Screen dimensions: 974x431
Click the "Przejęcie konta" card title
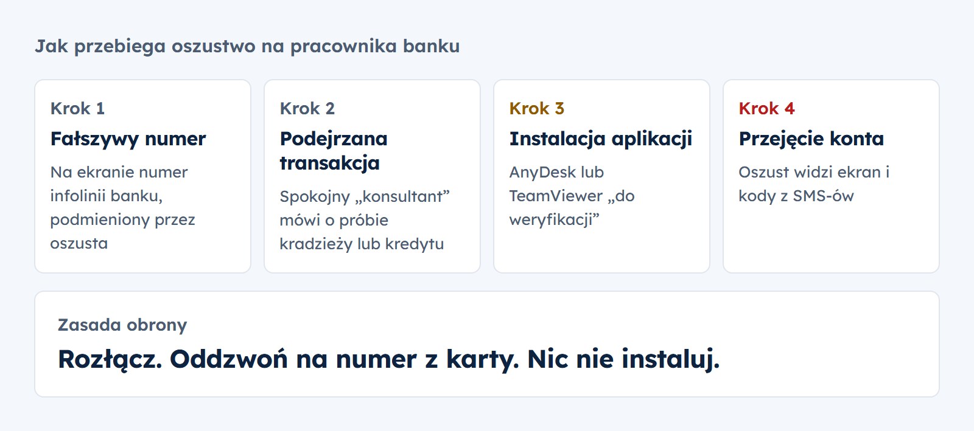[811, 139]
